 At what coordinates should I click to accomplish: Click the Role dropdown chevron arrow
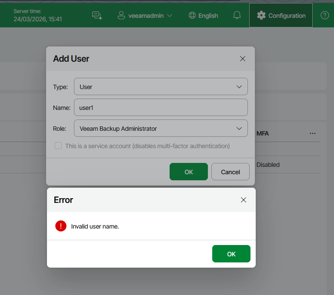(239, 128)
